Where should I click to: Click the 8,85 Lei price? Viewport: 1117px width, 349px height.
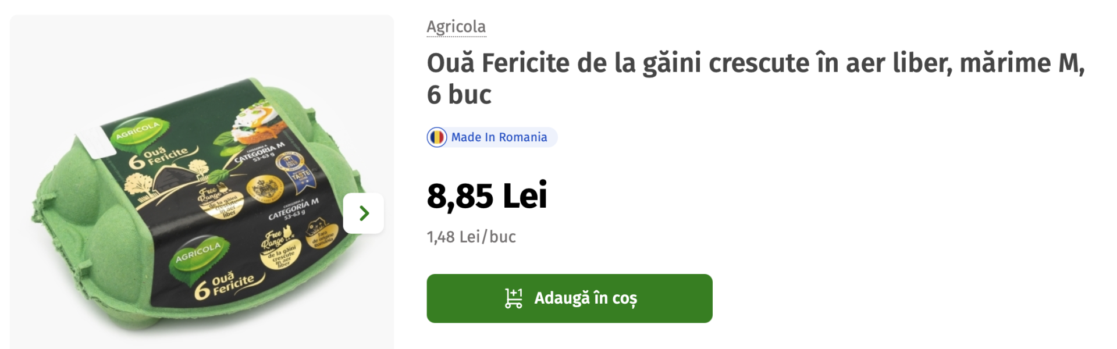(x=487, y=195)
